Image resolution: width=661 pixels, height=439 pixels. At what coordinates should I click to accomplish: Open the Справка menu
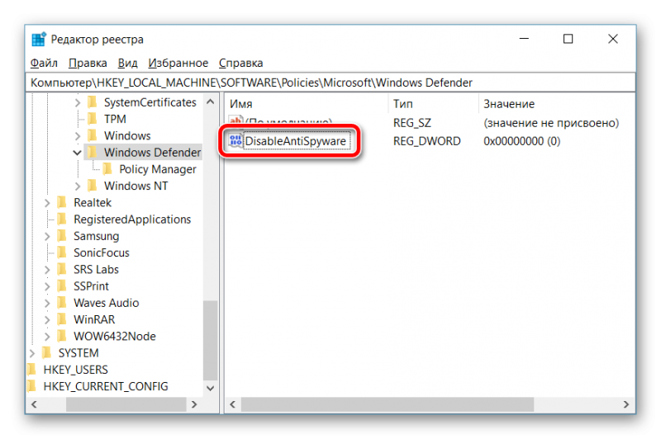[240, 64]
